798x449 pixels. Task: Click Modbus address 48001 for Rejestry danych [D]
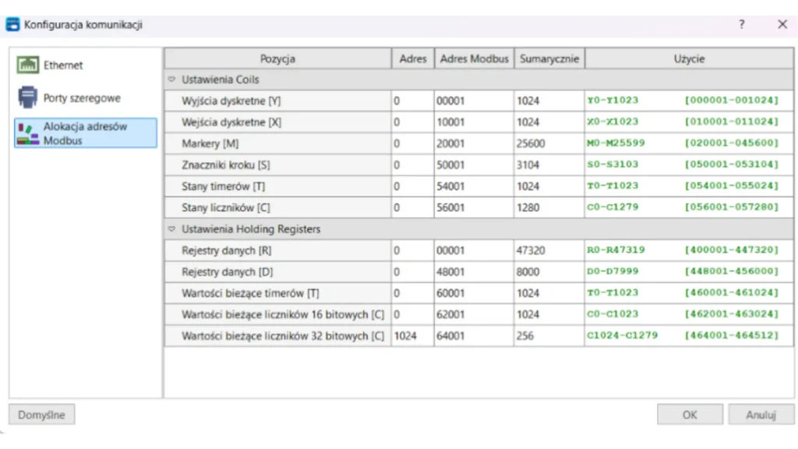(474, 272)
